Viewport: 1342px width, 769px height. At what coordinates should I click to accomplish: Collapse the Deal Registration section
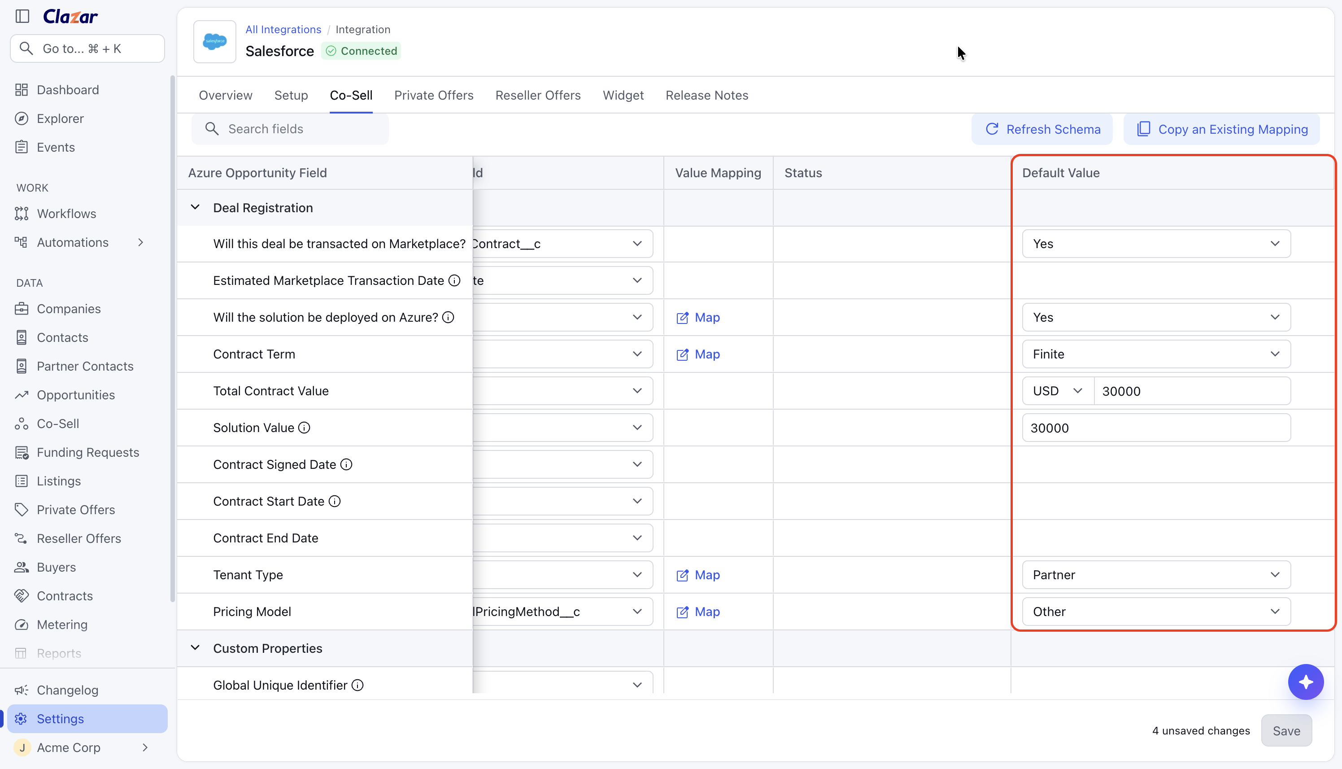195,208
